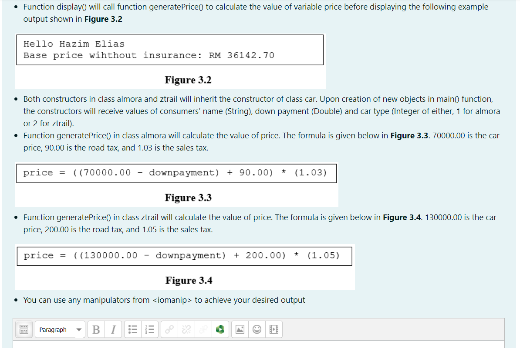Select the Figure 3.3 price formula box

[176, 173]
